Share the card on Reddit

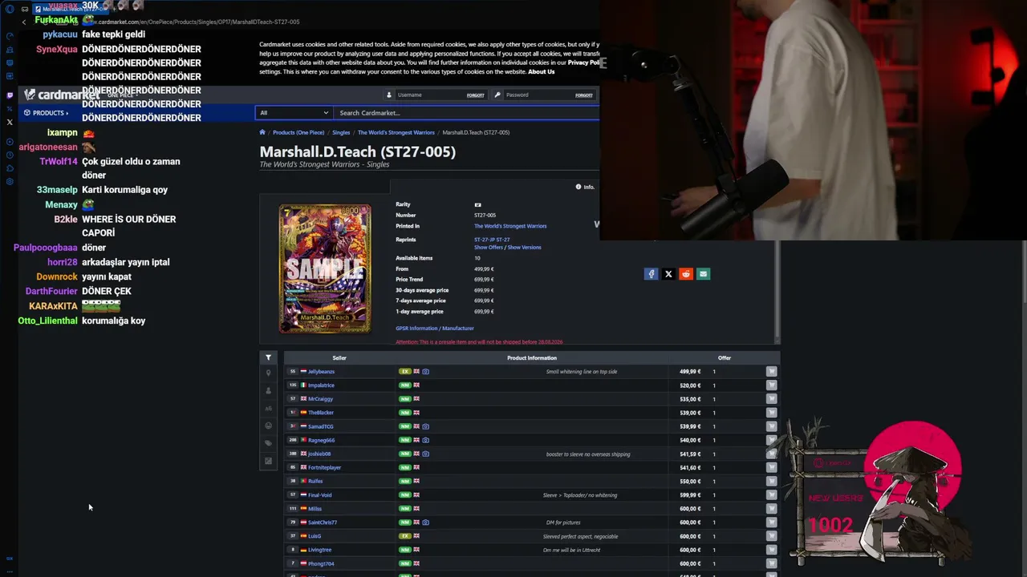[x=686, y=274]
